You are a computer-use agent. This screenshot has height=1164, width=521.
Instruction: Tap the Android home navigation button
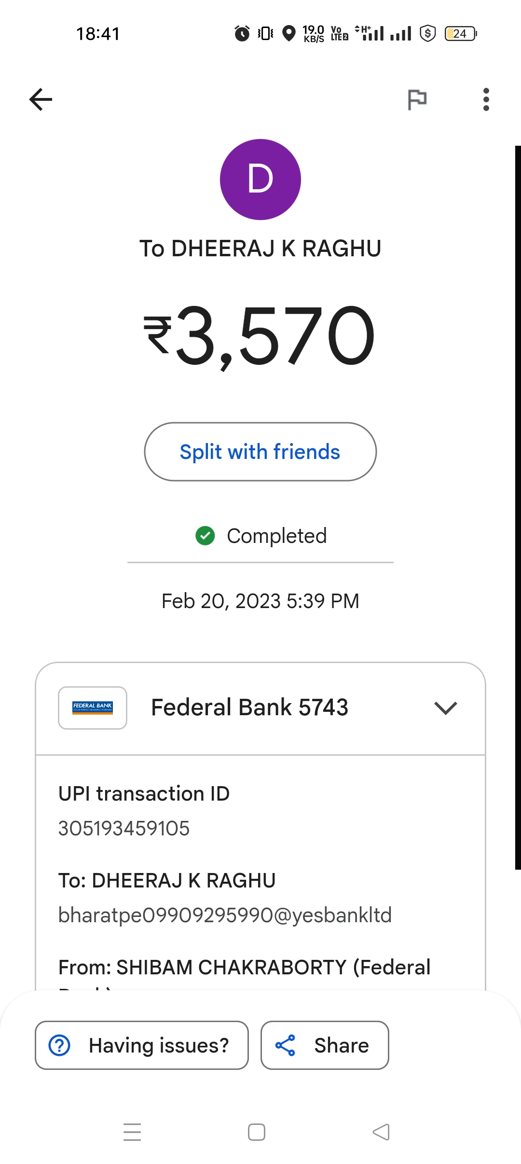point(257,1132)
